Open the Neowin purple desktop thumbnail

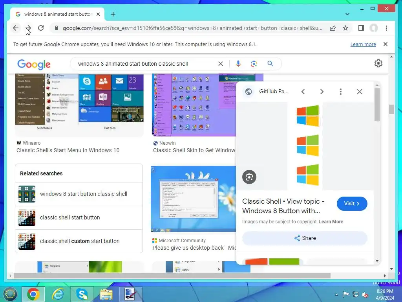point(194,105)
